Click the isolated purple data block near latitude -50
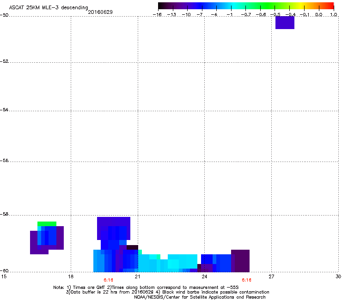This screenshot has height=300, width=342. pos(285,23)
